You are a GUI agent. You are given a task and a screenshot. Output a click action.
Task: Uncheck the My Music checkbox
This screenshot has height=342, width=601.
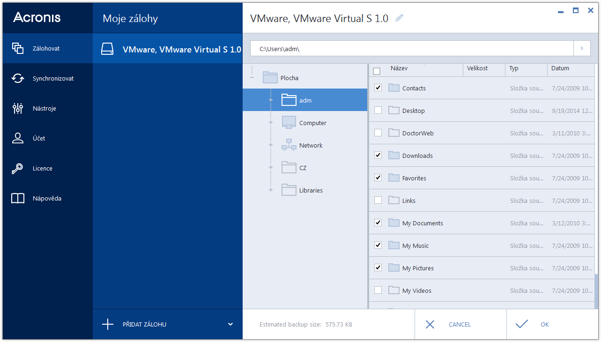378,245
